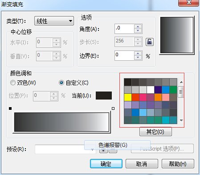Viewport: 200px width, 175px height.
Task: Click the 确定 button
Action: click(106, 164)
